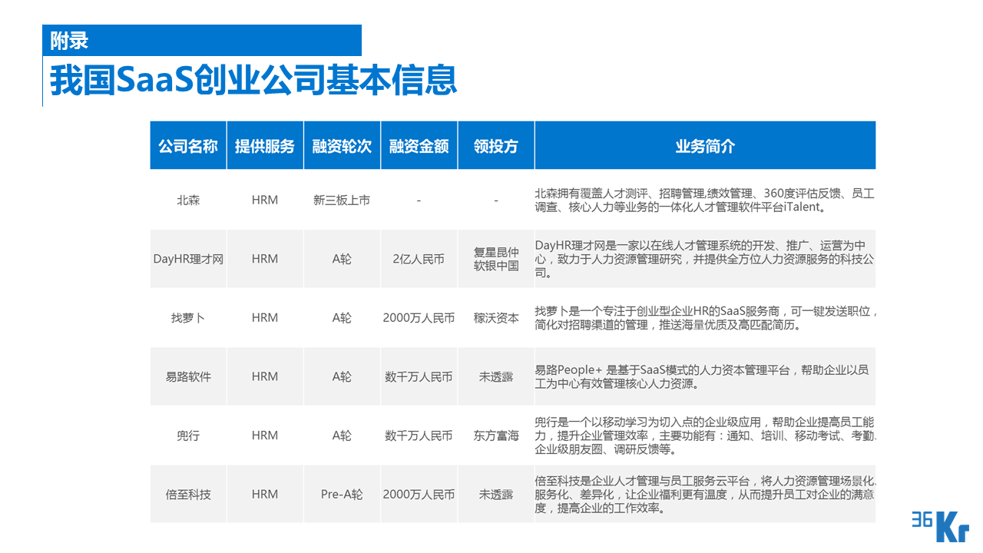Select the 业务简介 column header

pos(704,145)
